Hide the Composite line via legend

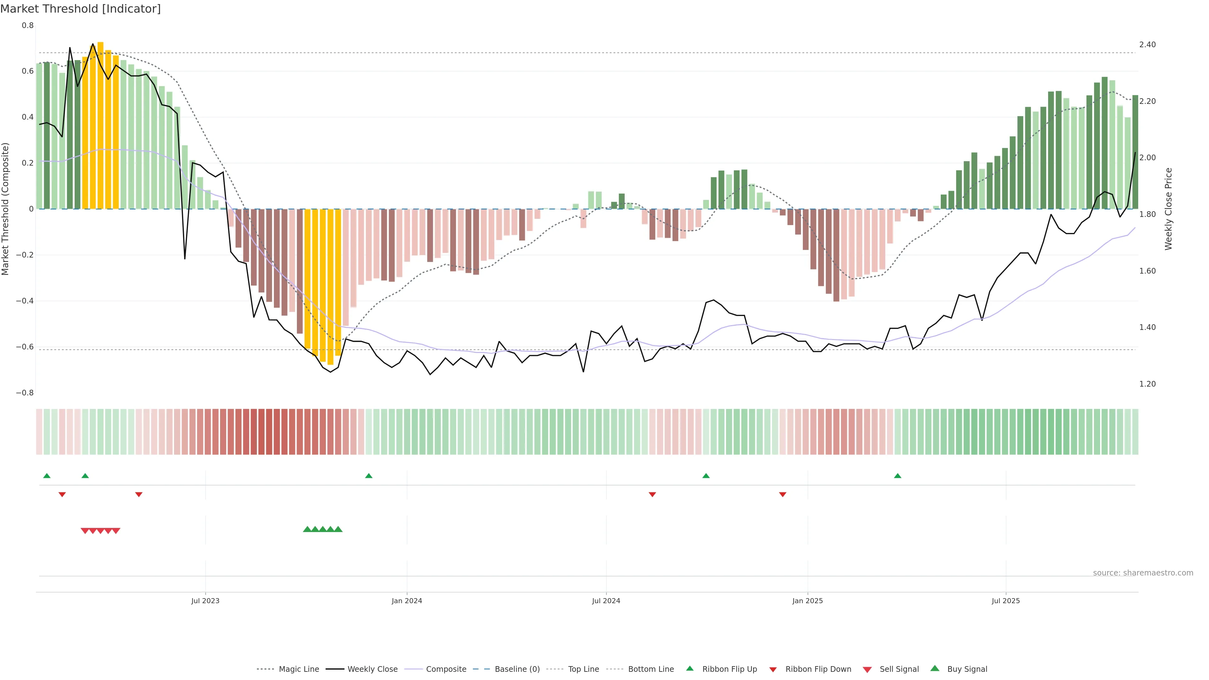tap(446, 669)
